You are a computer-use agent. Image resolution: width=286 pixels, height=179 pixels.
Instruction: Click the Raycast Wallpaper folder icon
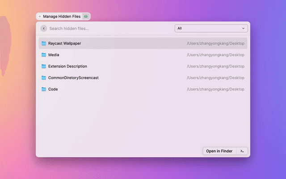pyautogui.click(x=44, y=43)
